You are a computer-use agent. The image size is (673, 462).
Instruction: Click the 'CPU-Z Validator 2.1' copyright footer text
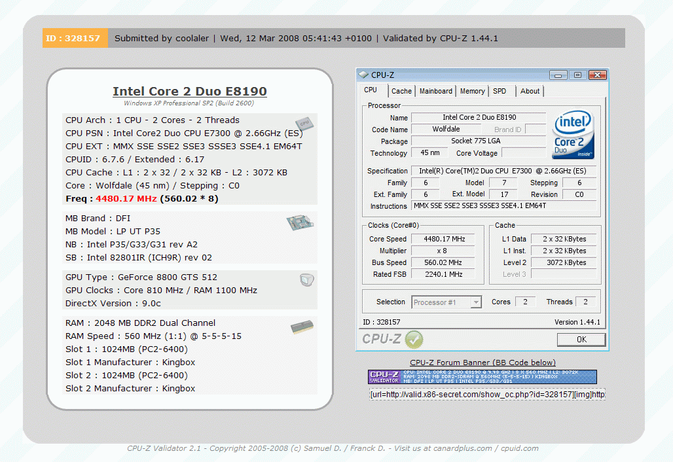pyautogui.click(x=333, y=448)
